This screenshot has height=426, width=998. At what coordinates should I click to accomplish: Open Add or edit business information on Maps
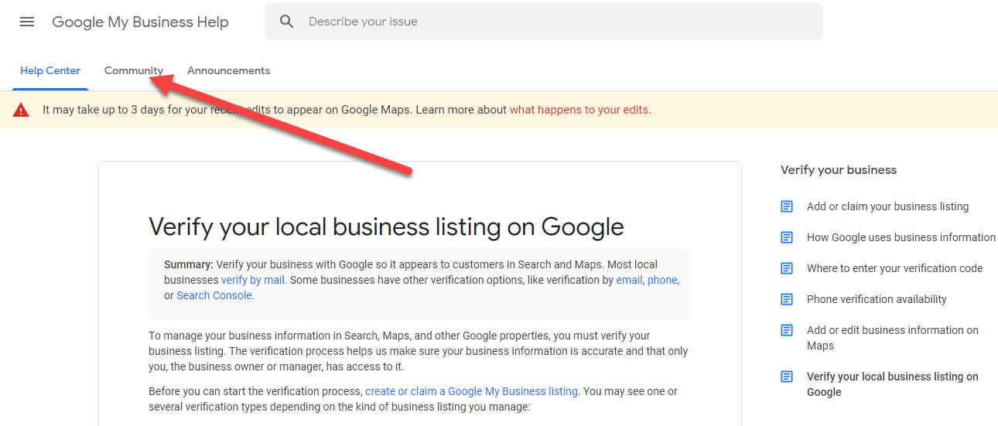pos(893,338)
